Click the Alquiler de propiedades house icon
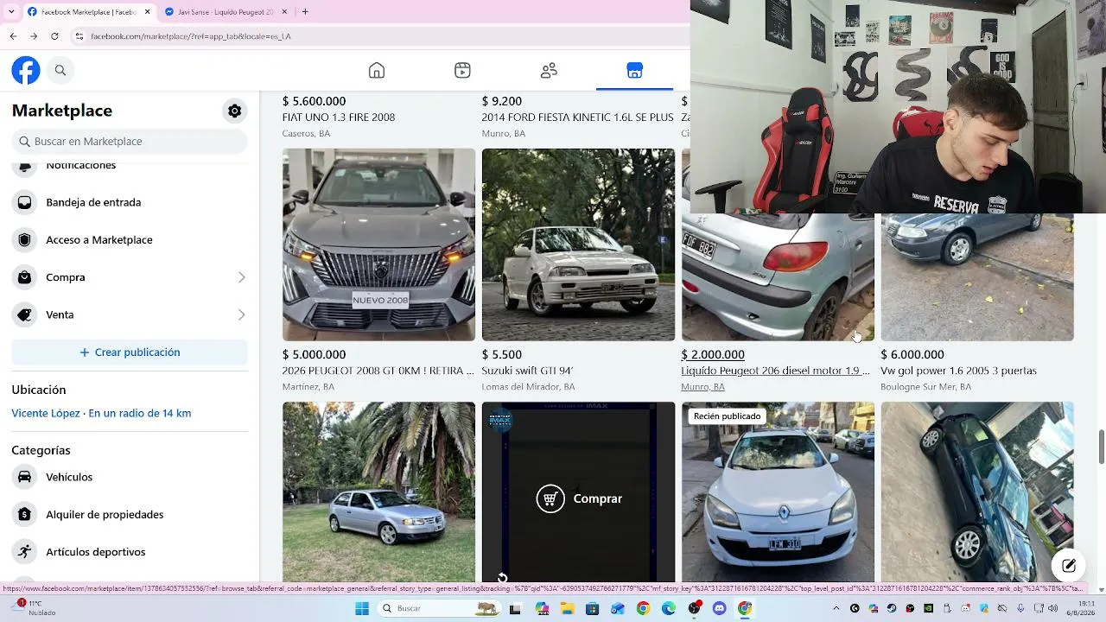This screenshot has height=622, width=1106. point(25,514)
